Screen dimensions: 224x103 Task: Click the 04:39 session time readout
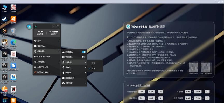[x=40, y=32]
